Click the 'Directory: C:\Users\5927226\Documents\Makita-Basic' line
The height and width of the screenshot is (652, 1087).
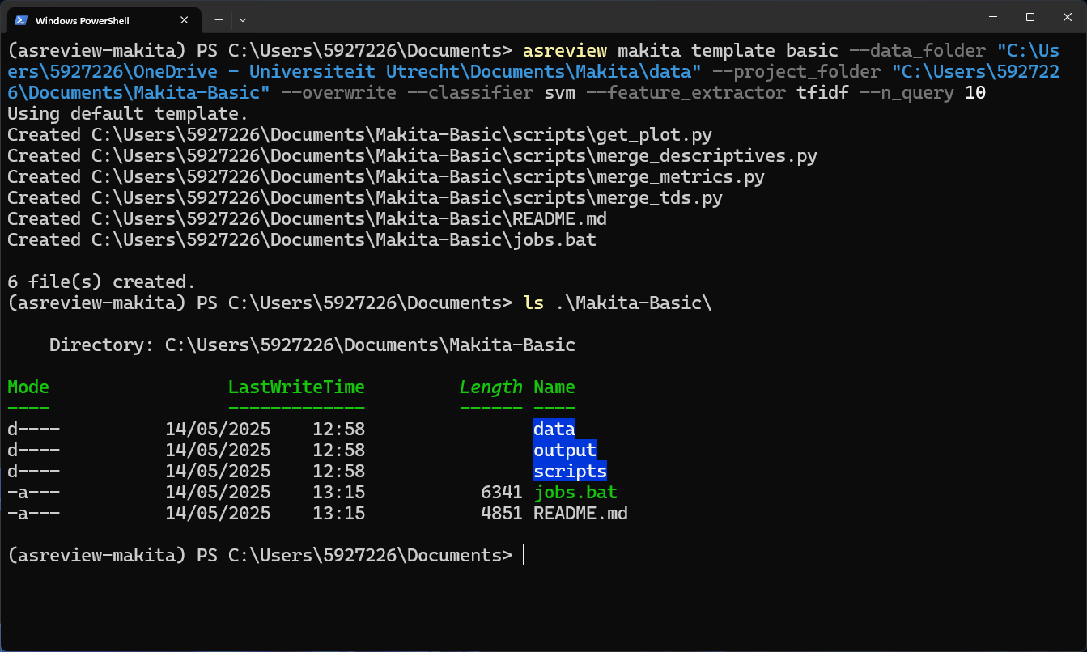[x=312, y=345]
